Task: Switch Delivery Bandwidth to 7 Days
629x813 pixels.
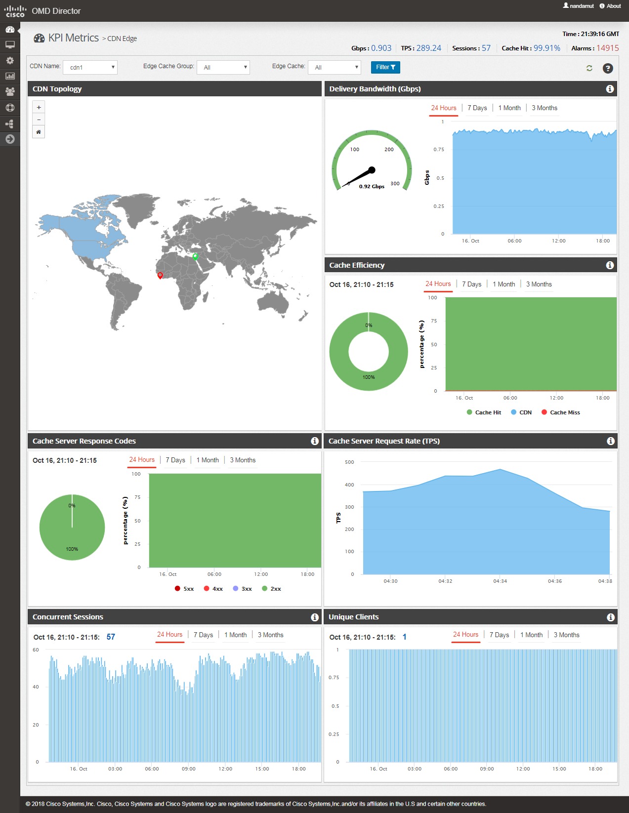Action: point(477,108)
